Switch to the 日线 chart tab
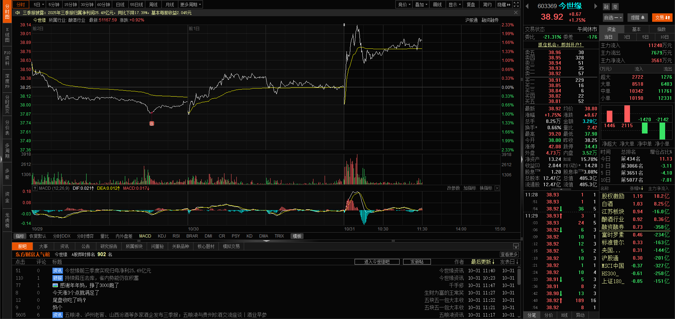Screen dimensions: 675x319 coord(120,5)
